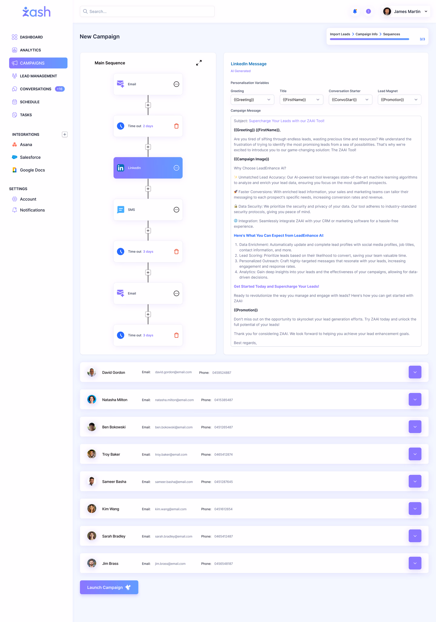
Task: Click into the Search field
Action: (x=147, y=12)
